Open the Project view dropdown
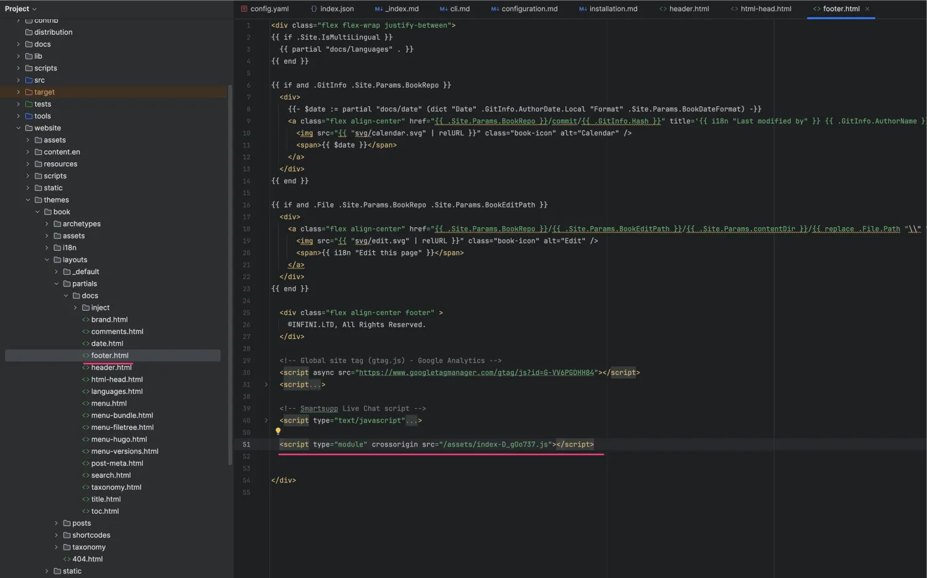Screen dimensions: 927x578 20,9
